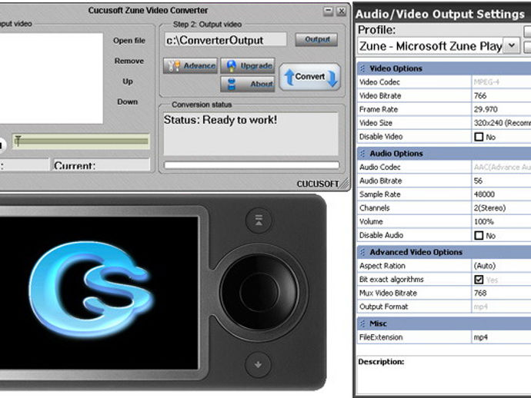Start conversion with the Convert button
Viewport: 531px width, 398px height.
310,77
